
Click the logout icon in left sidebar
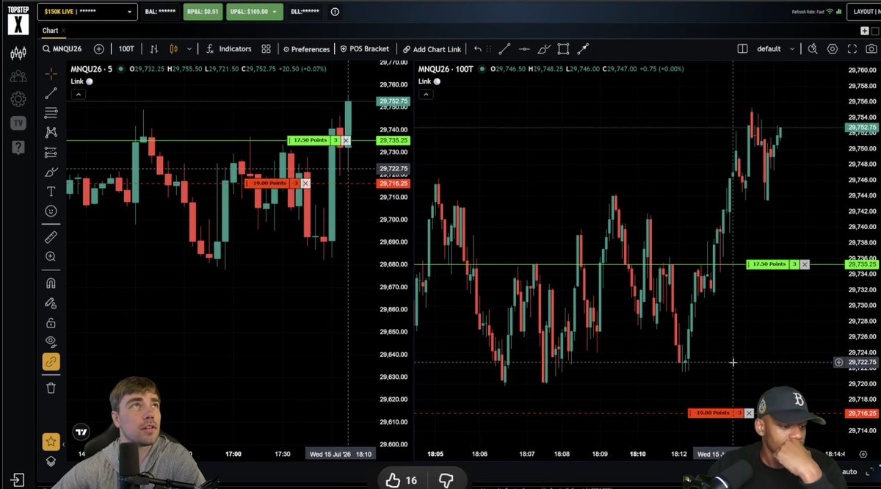pos(18,480)
